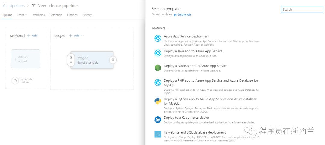Viewport: 325px width, 145px height.
Task: Click 'Deploy a Node.js application' description text
Action: 192,71
